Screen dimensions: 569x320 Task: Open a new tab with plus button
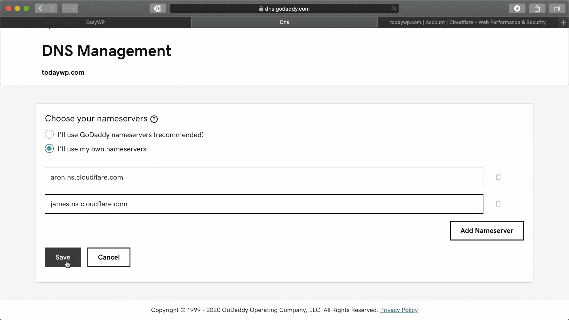pos(563,22)
